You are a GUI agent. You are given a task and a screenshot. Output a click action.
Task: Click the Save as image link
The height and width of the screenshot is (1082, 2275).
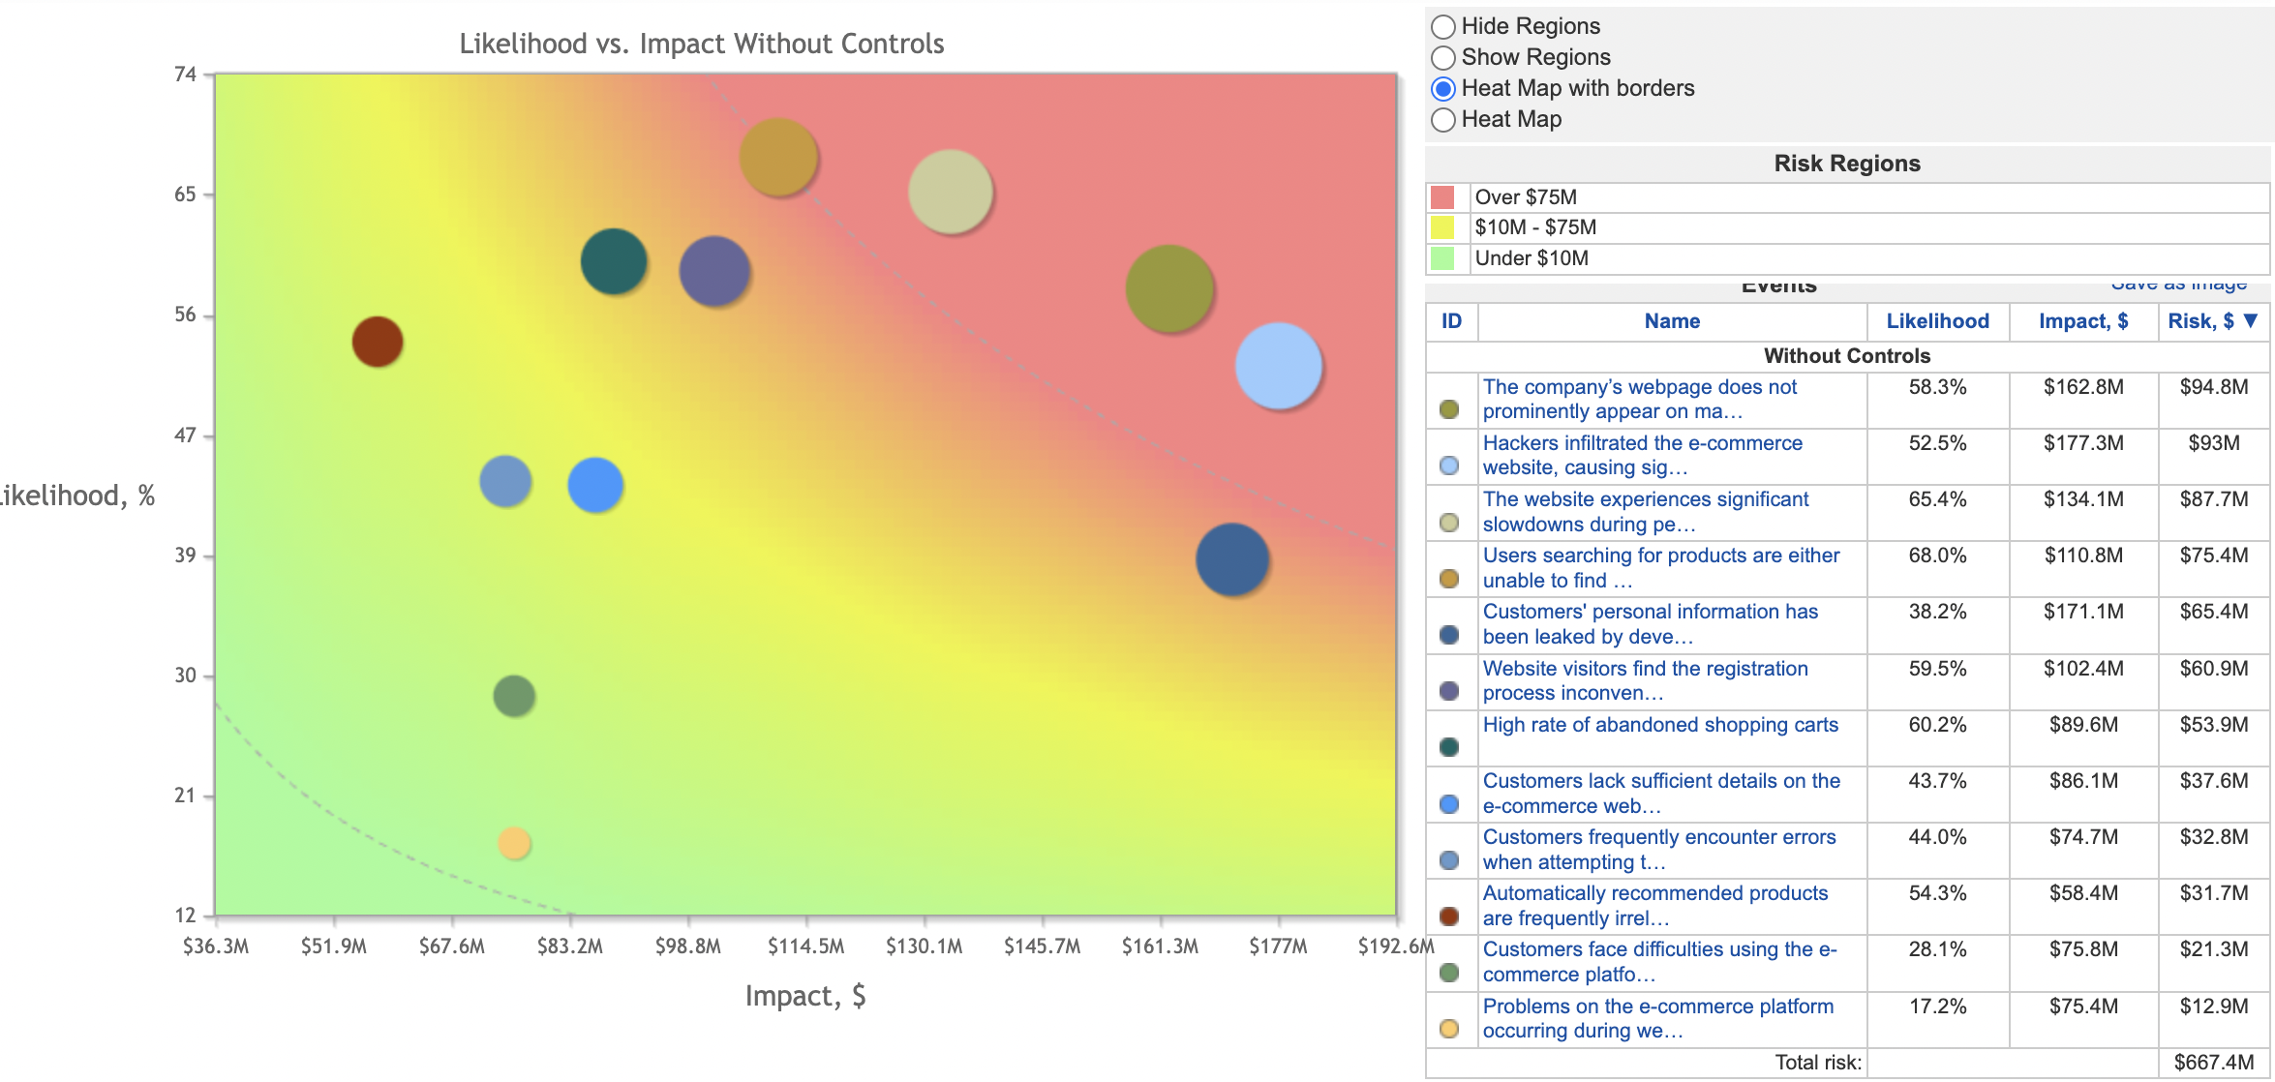[2178, 285]
